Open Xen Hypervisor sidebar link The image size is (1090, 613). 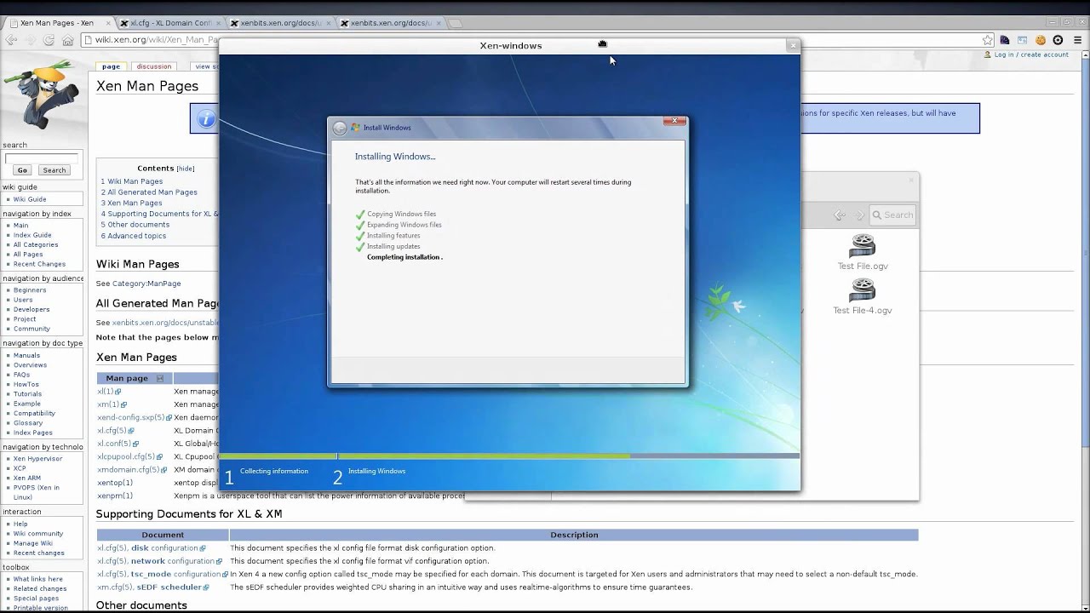37,459
